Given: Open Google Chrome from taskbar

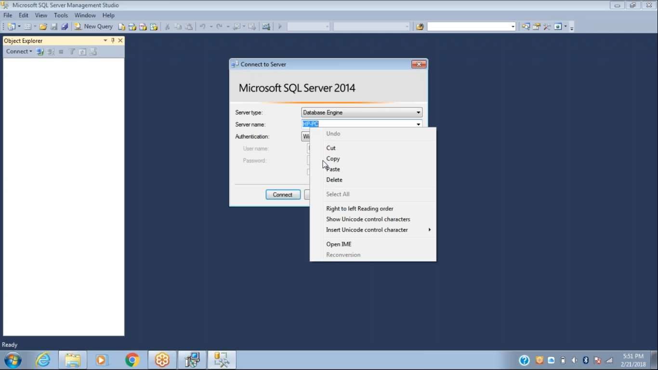Looking at the screenshot, I should click(132, 360).
